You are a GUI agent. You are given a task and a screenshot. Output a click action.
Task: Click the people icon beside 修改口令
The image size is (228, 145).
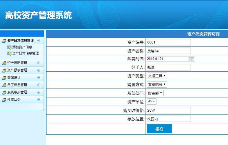click(4, 100)
